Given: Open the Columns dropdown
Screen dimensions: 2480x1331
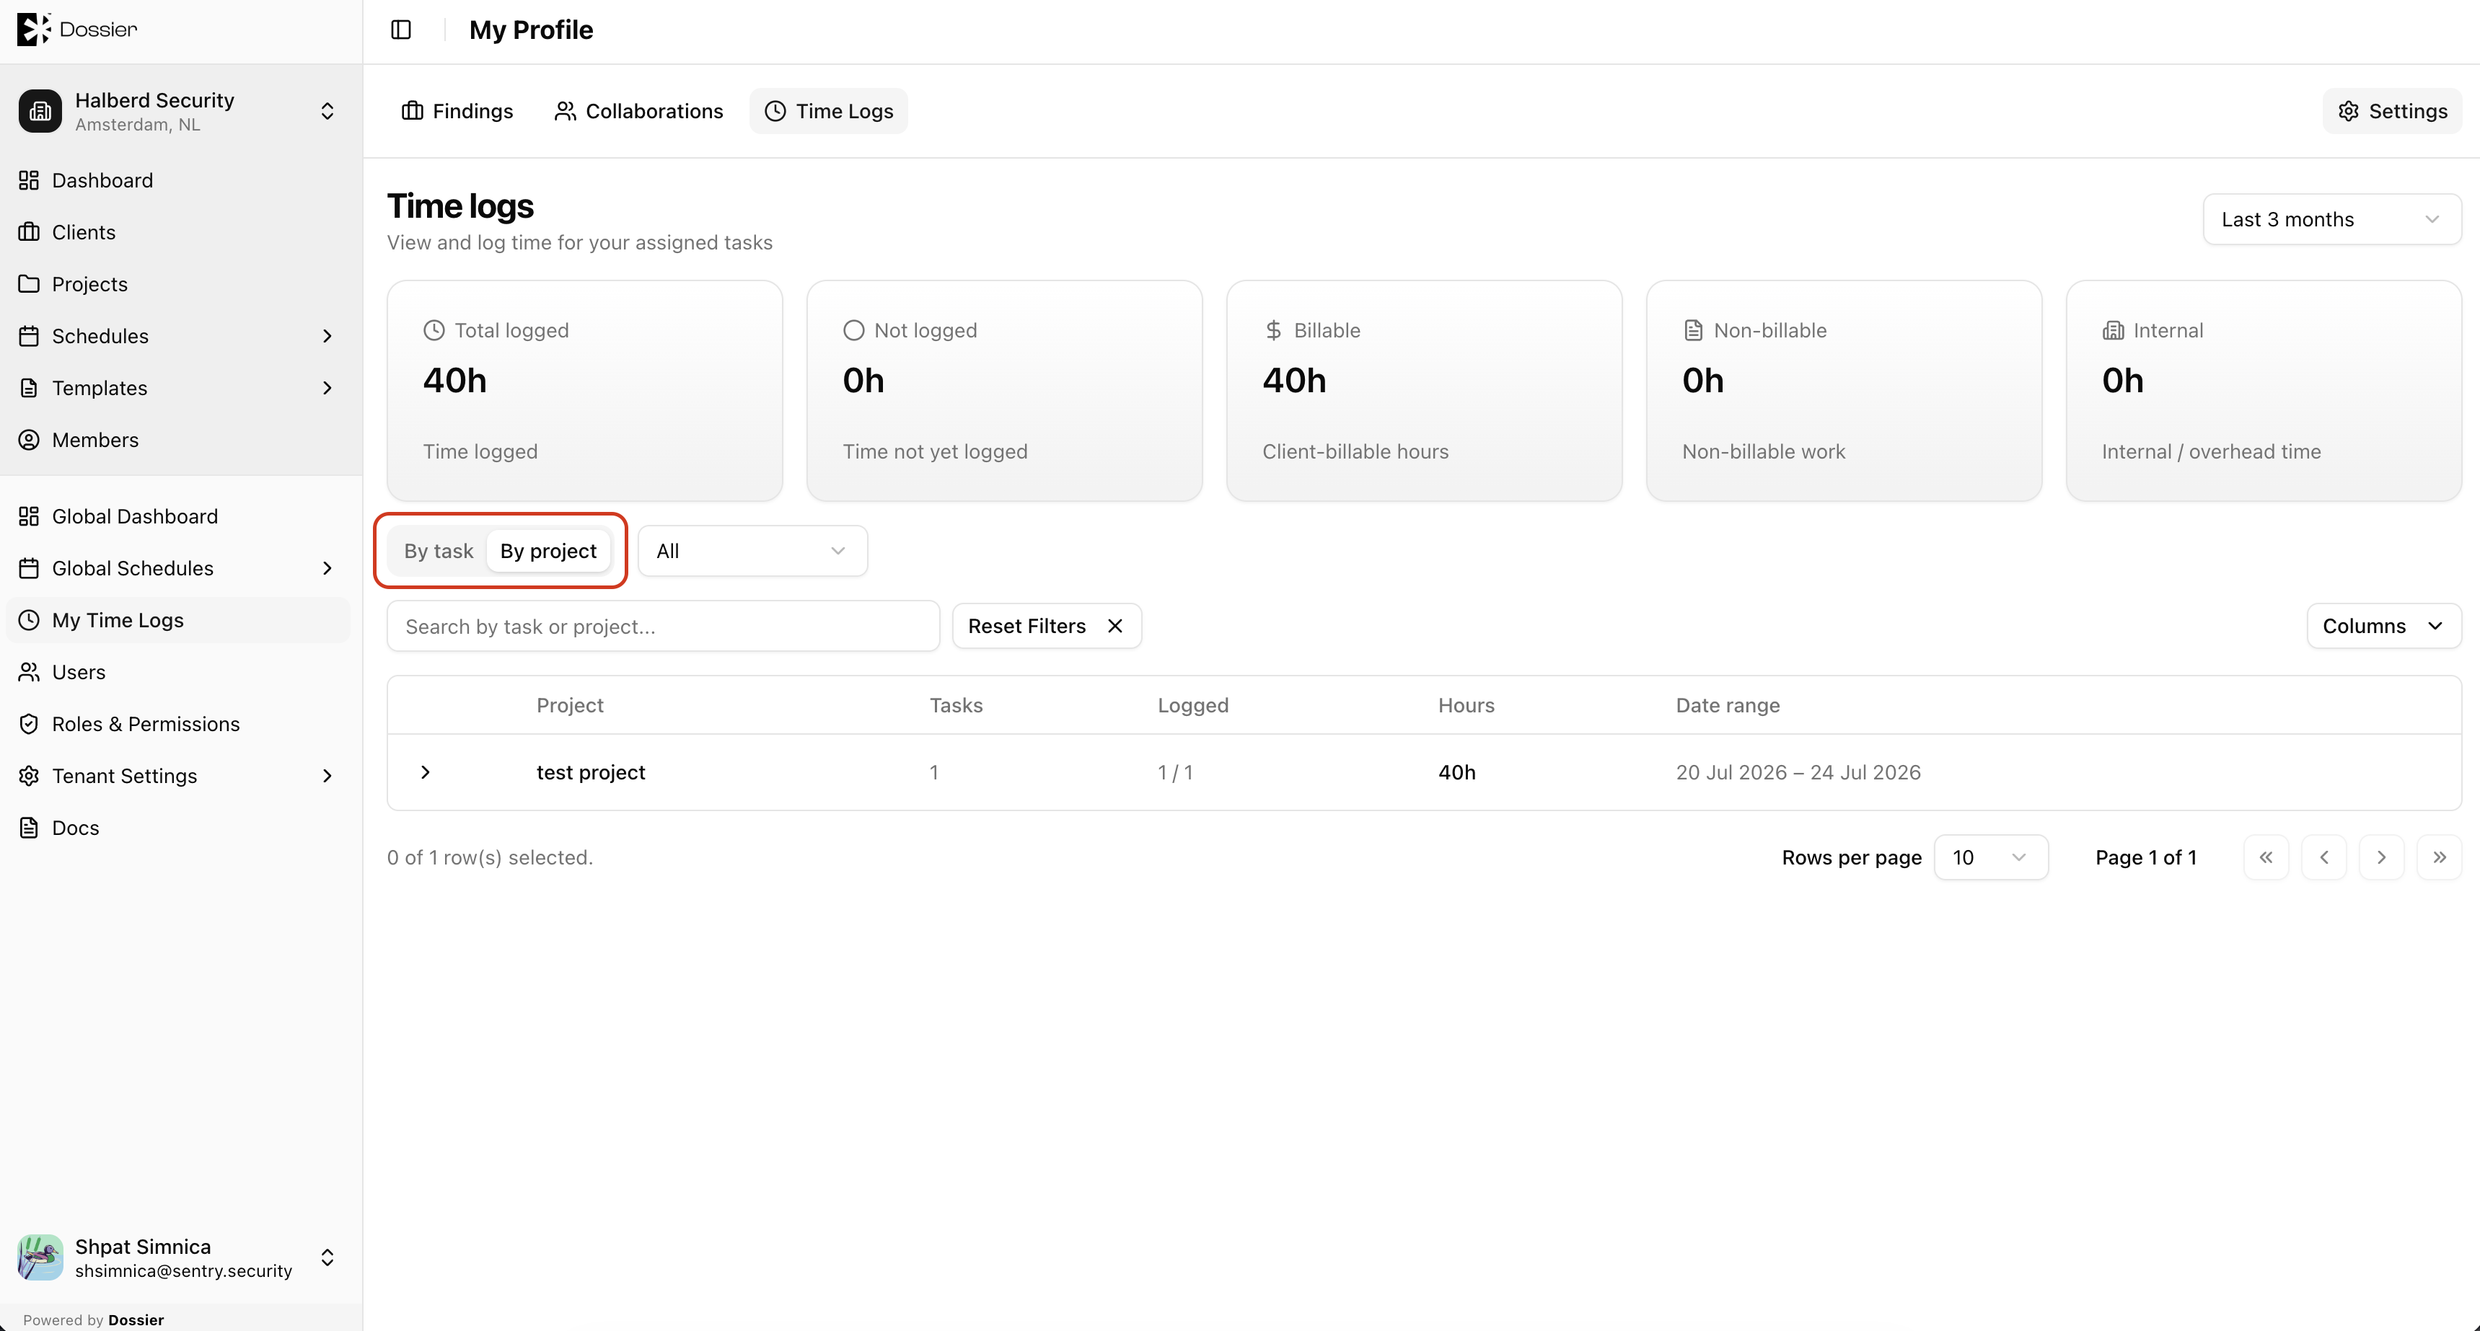Looking at the screenshot, I should coord(2384,626).
